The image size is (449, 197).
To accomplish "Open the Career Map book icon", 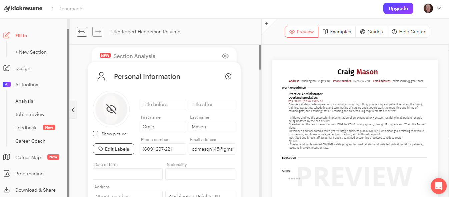I will [7, 157].
